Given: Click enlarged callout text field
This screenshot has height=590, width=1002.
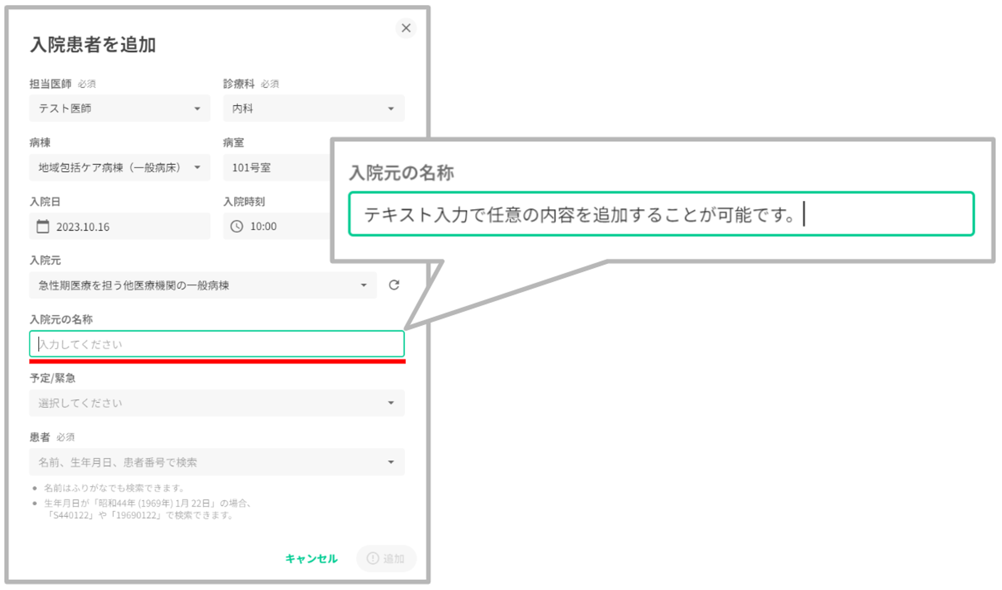Looking at the screenshot, I should point(660,214).
